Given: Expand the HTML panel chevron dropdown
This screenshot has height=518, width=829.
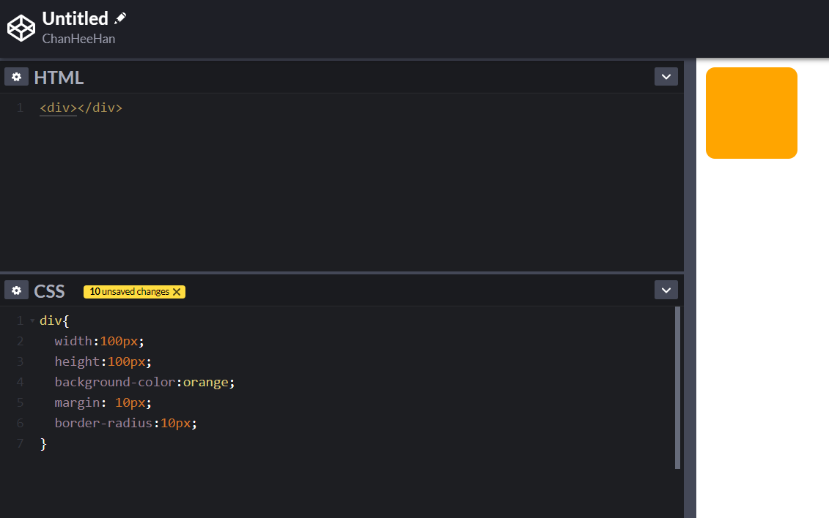Looking at the screenshot, I should [666, 77].
